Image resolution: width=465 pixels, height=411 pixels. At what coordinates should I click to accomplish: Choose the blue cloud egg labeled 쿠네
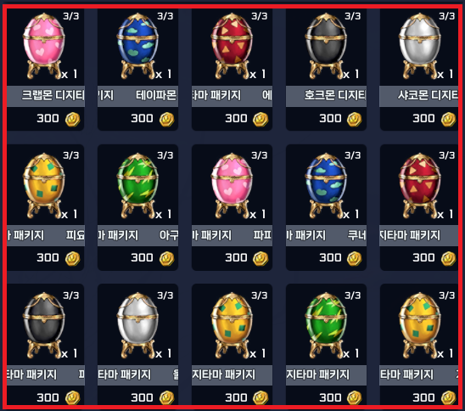click(x=326, y=186)
